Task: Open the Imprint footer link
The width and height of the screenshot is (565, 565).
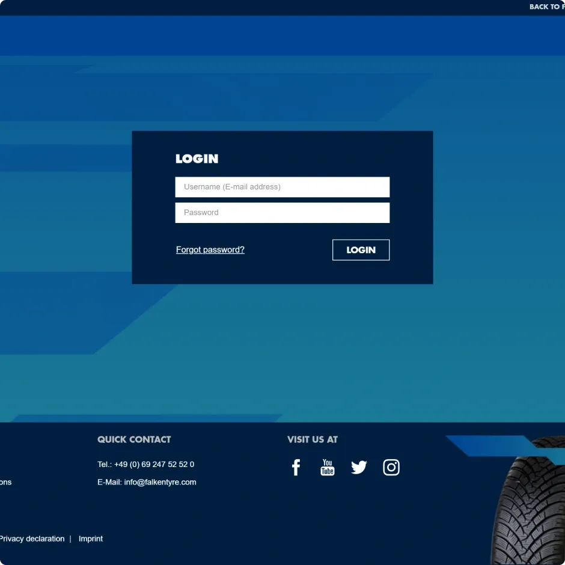Action: coord(91,539)
